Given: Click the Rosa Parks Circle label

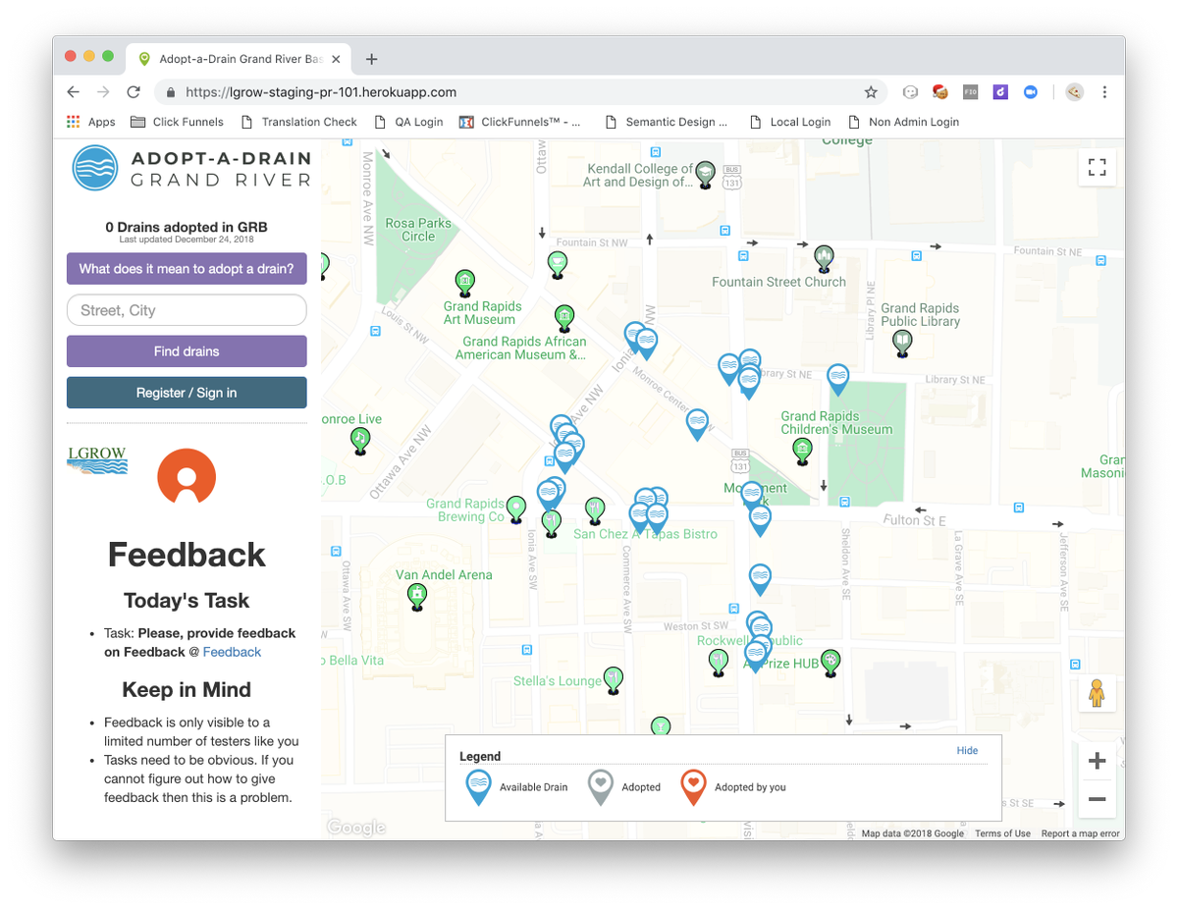Looking at the screenshot, I should tap(418, 230).
